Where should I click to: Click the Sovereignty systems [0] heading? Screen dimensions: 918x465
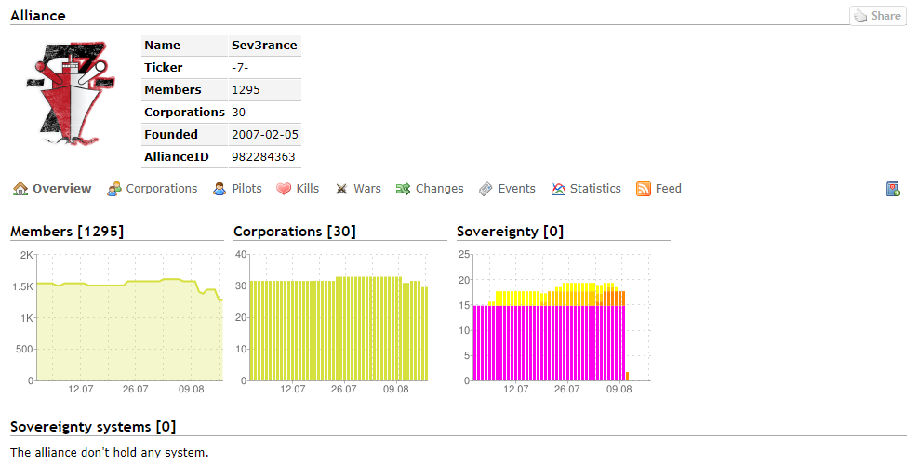click(x=93, y=426)
